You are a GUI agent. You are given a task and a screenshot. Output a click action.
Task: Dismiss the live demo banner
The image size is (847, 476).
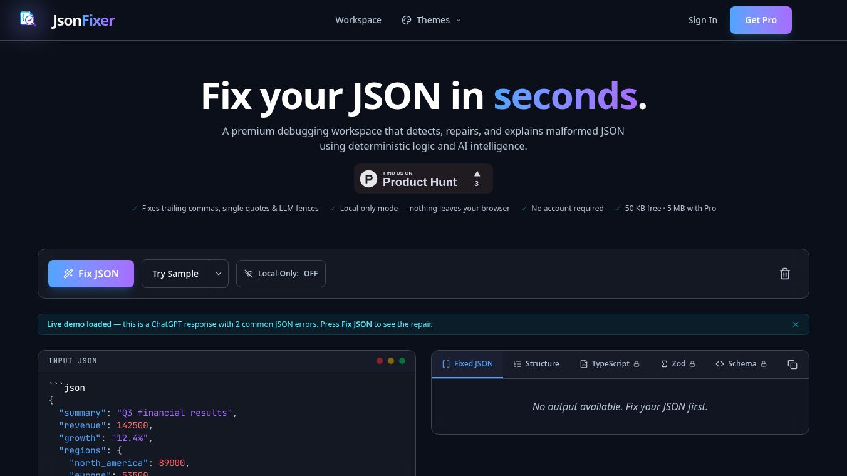click(796, 324)
